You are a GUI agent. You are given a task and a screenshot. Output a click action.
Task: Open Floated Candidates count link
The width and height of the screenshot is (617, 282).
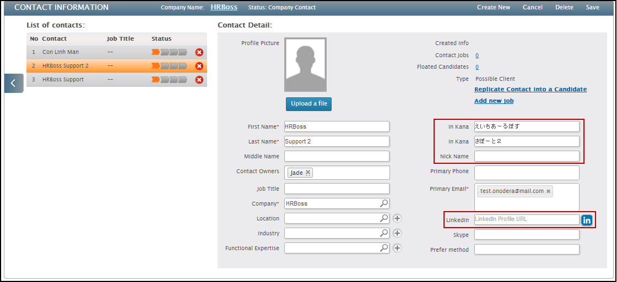(x=477, y=67)
